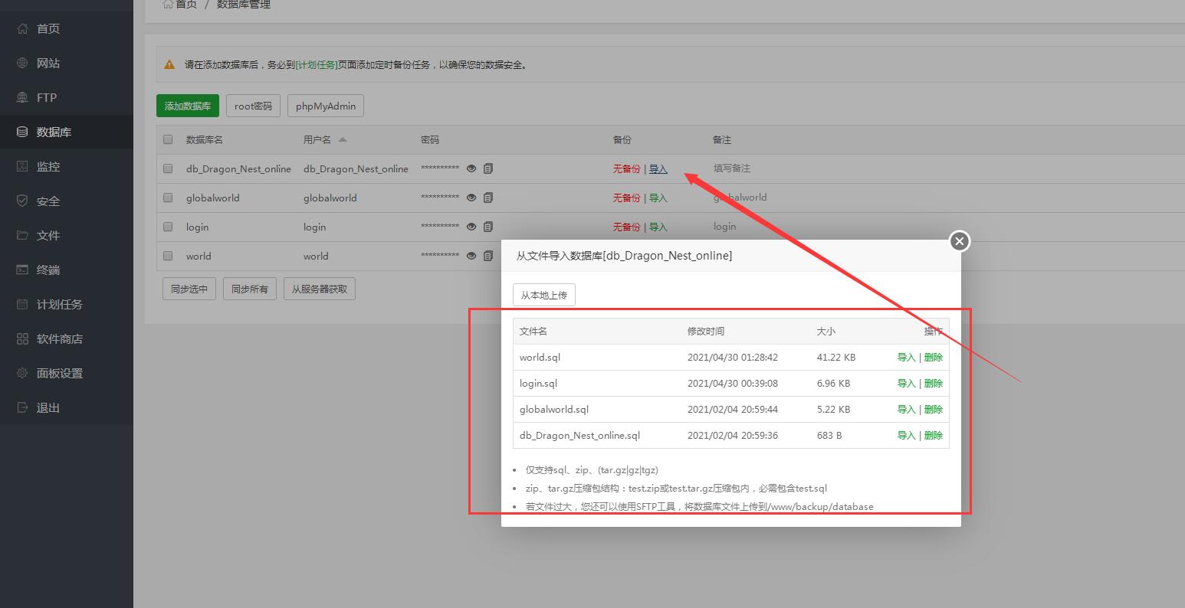The image size is (1185, 608).
Task: Click the 同步所有 button
Action: pos(250,289)
